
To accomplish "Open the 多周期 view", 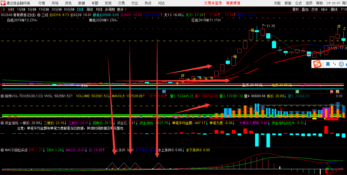I will (110, 9).
